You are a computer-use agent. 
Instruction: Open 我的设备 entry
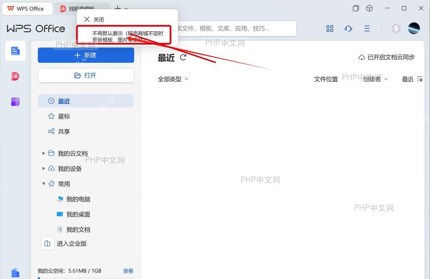[70, 169]
